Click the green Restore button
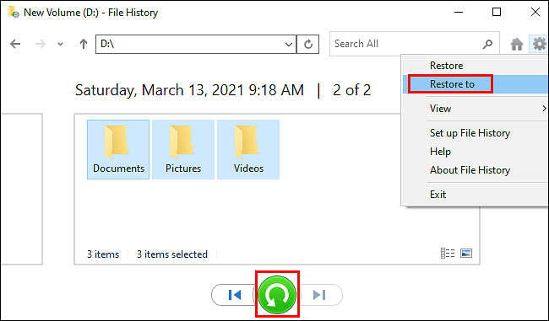 click(x=277, y=295)
